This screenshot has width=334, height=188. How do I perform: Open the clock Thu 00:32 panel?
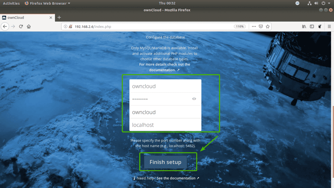pyautogui.click(x=167, y=3)
